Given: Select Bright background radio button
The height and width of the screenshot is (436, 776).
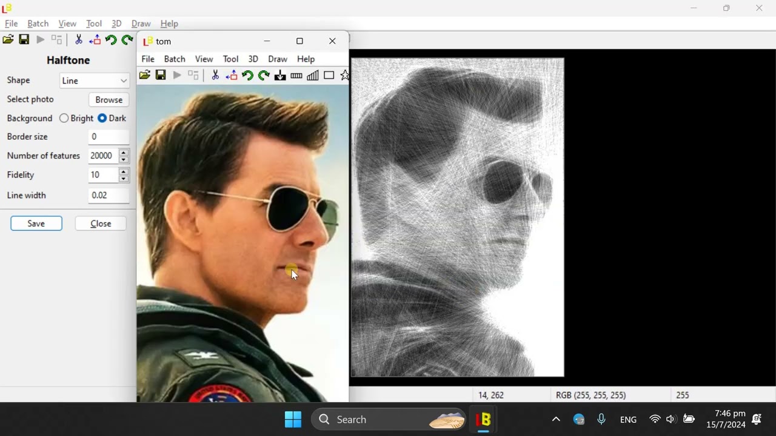Looking at the screenshot, I should [x=64, y=118].
